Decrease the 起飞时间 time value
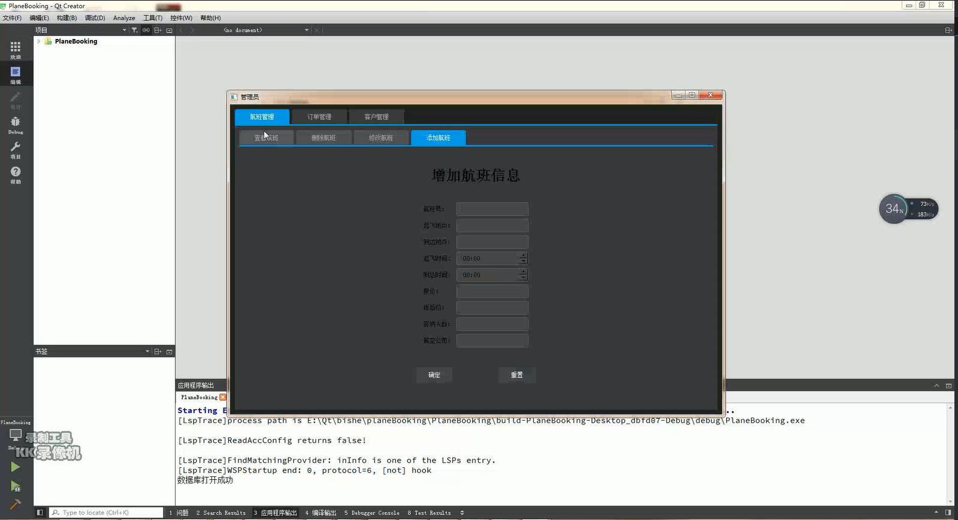958x520 pixels. click(x=523, y=261)
